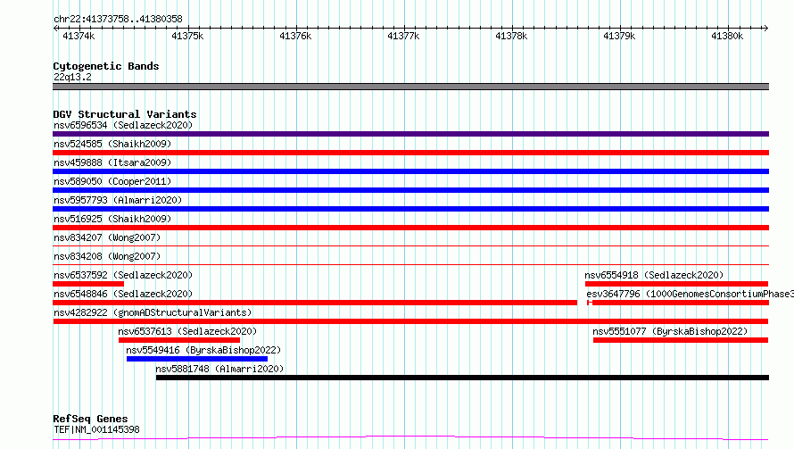Open the Cytogenetic Bands track title

click(106, 66)
